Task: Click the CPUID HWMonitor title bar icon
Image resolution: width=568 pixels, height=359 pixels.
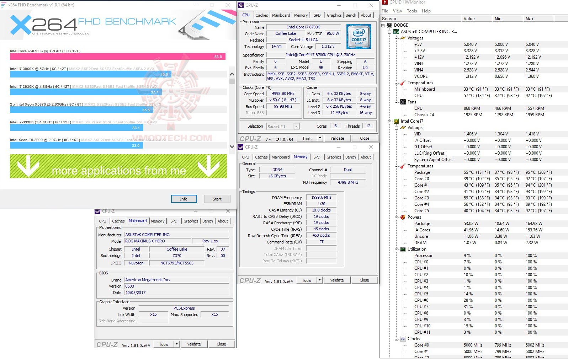Action: point(384,2)
